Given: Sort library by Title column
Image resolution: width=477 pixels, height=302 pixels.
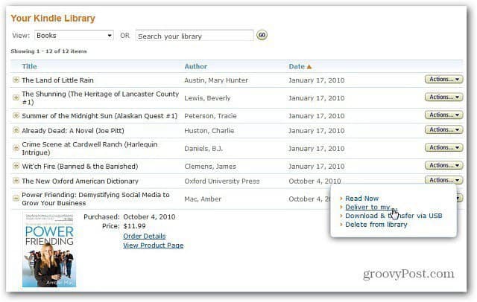Looking at the screenshot, I should (x=29, y=66).
